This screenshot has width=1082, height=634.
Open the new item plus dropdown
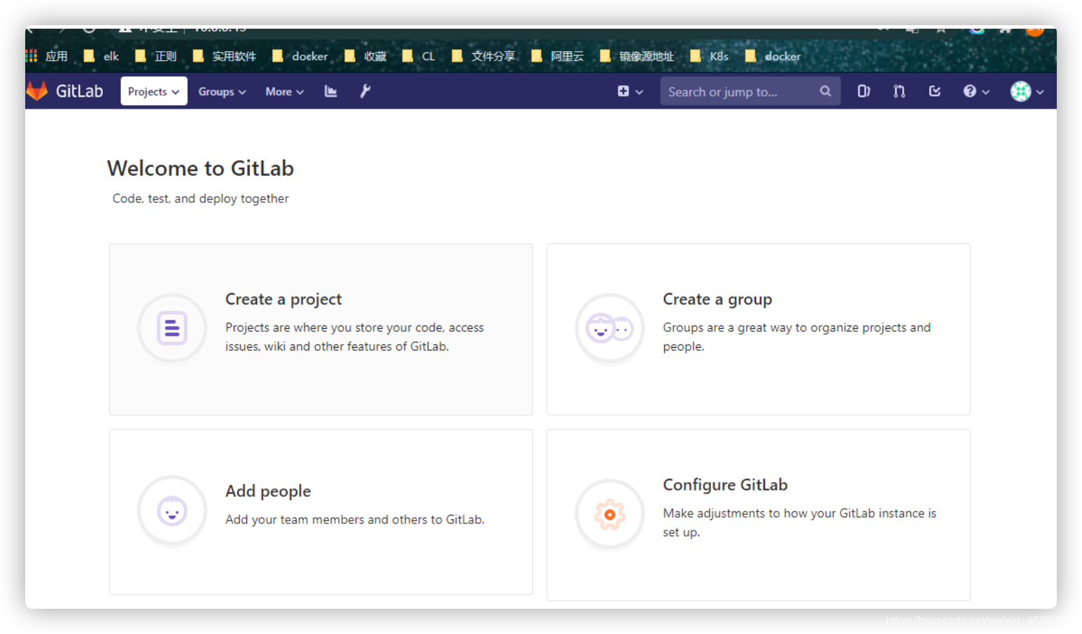coord(630,92)
